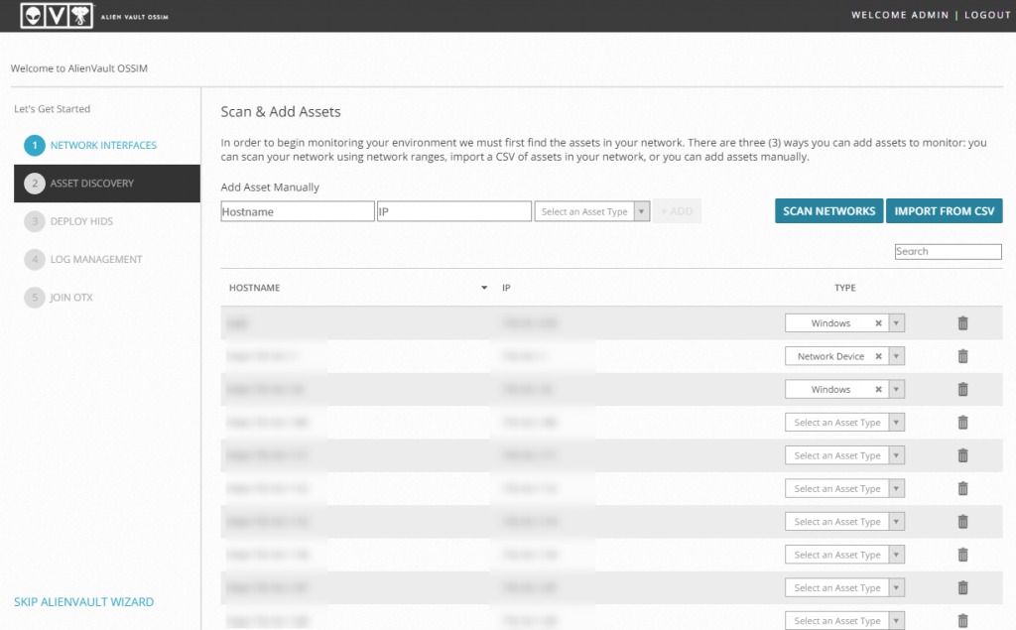
Task: Click the Import From CSV button
Action: (x=945, y=211)
